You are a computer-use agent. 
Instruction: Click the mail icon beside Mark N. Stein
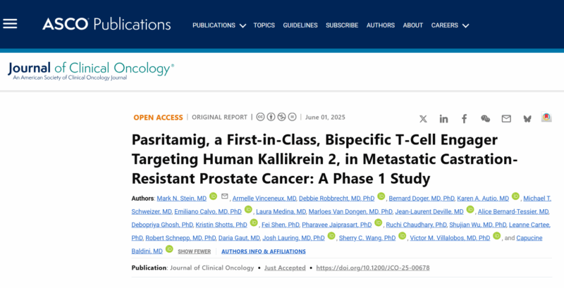click(x=224, y=196)
